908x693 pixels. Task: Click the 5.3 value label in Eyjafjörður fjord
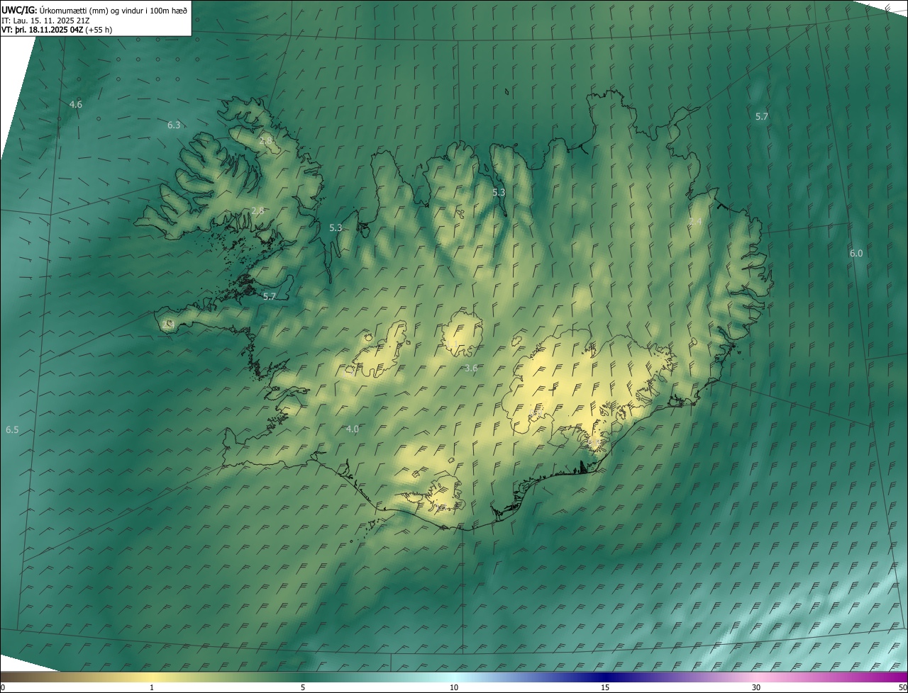(499, 192)
